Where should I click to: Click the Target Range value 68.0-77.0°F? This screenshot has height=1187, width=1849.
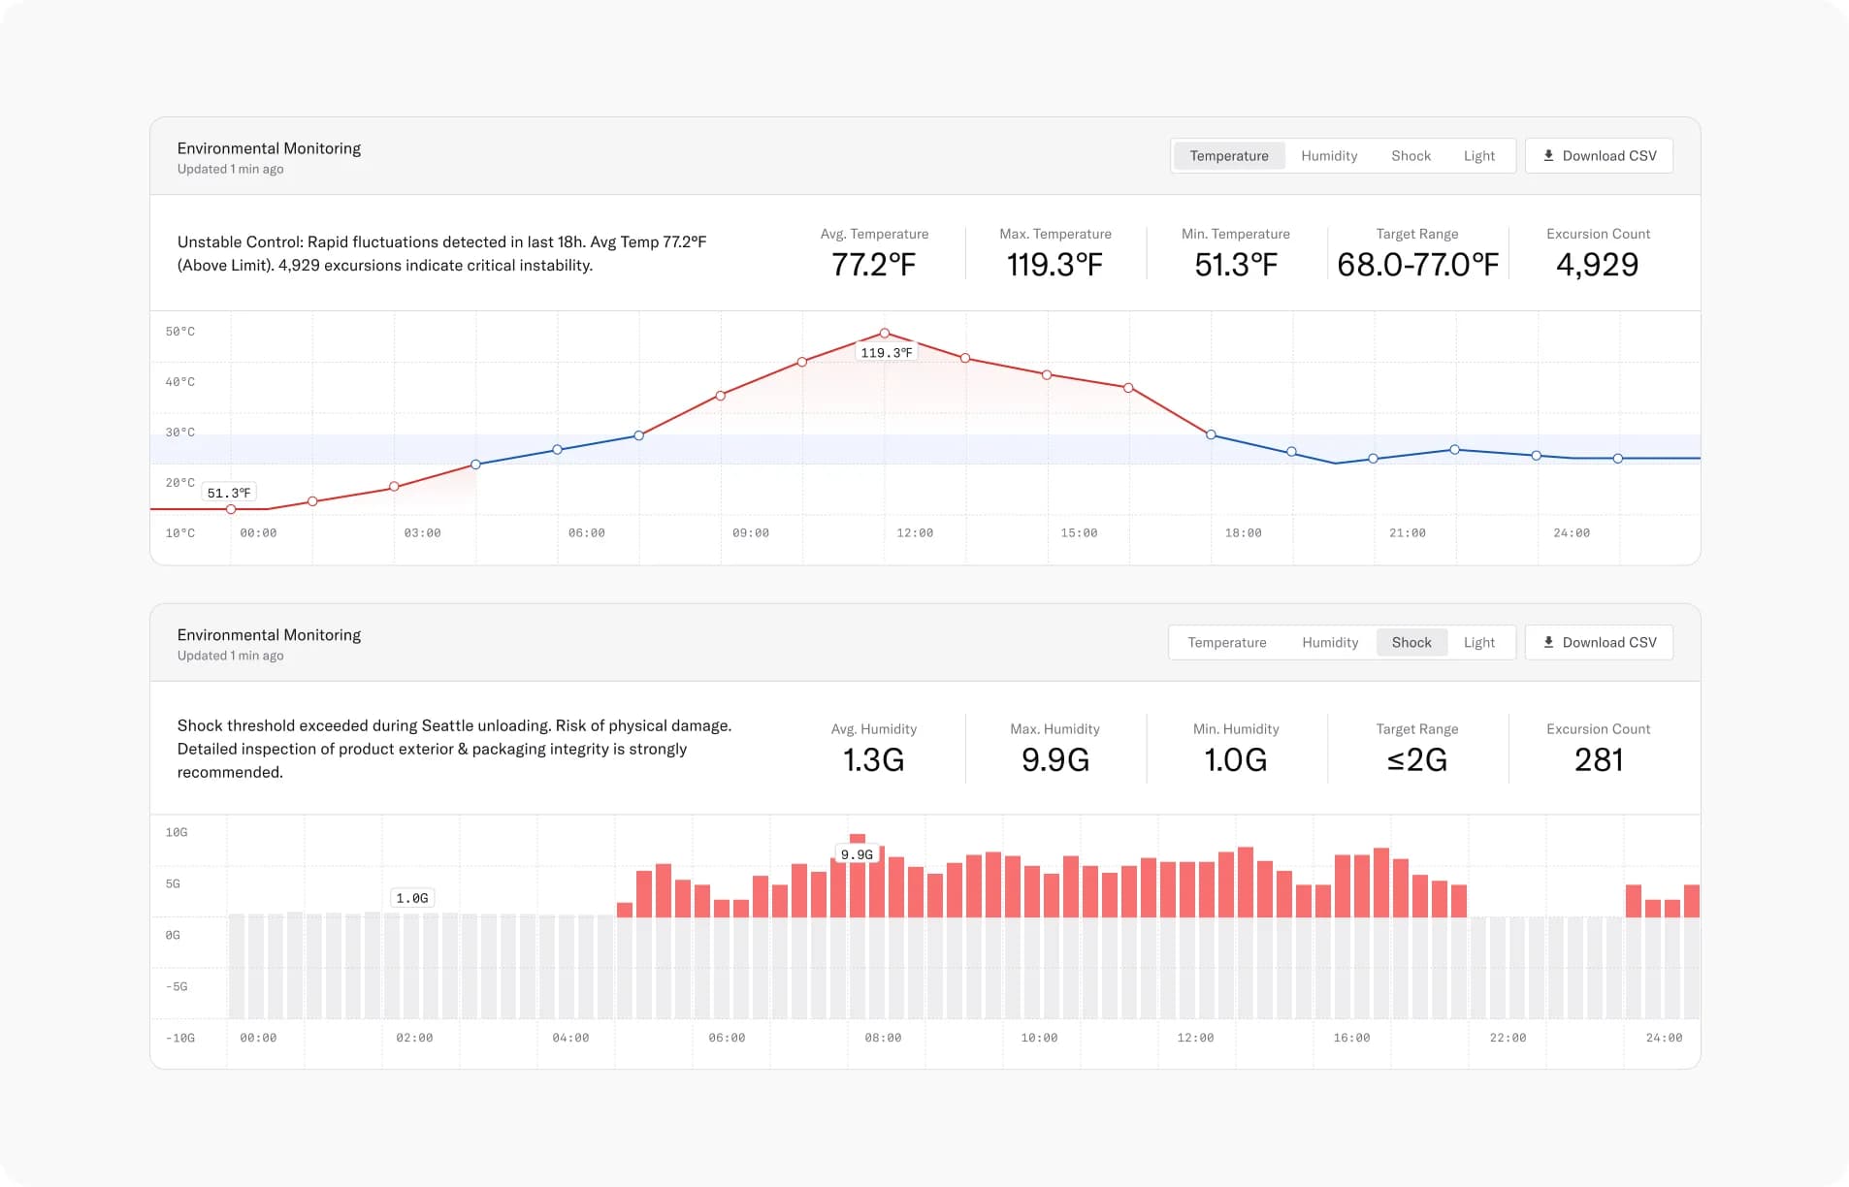[1417, 265]
